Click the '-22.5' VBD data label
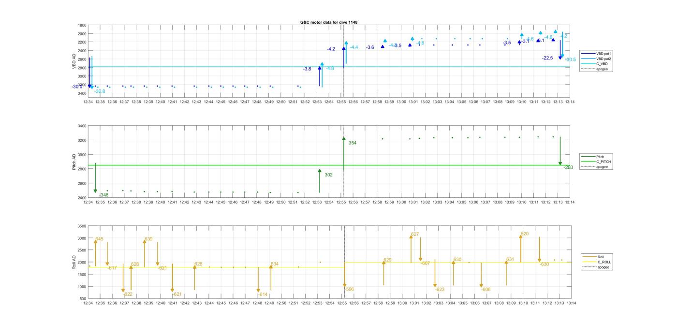 coord(547,58)
